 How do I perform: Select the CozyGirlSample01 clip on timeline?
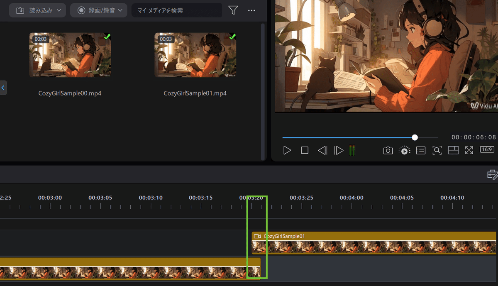pos(374,243)
